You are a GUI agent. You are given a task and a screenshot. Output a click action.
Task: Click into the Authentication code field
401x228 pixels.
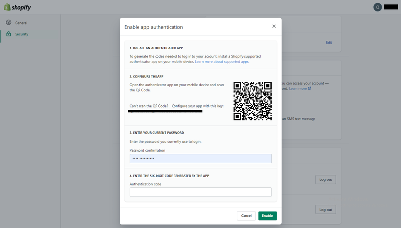tap(200, 192)
